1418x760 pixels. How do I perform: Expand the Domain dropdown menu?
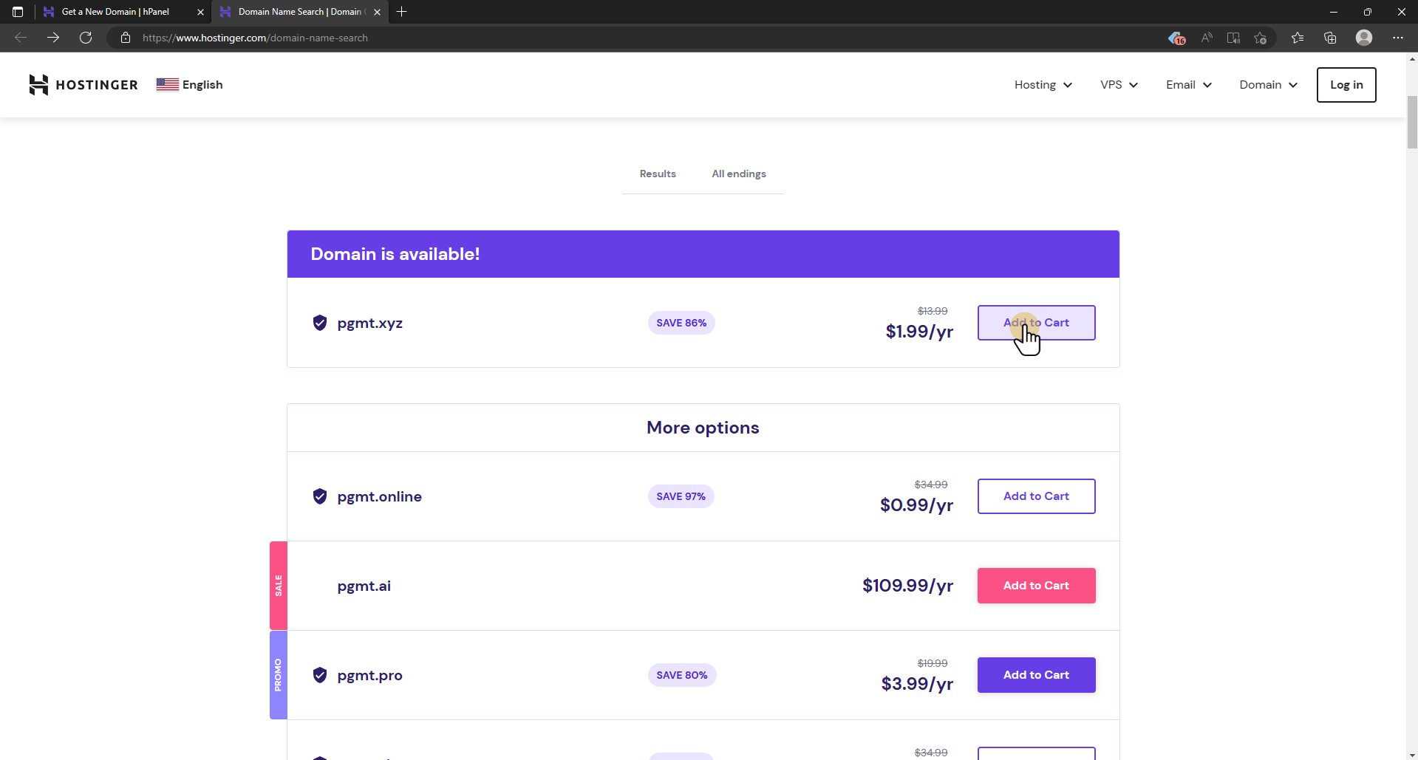pyautogui.click(x=1269, y=85)
